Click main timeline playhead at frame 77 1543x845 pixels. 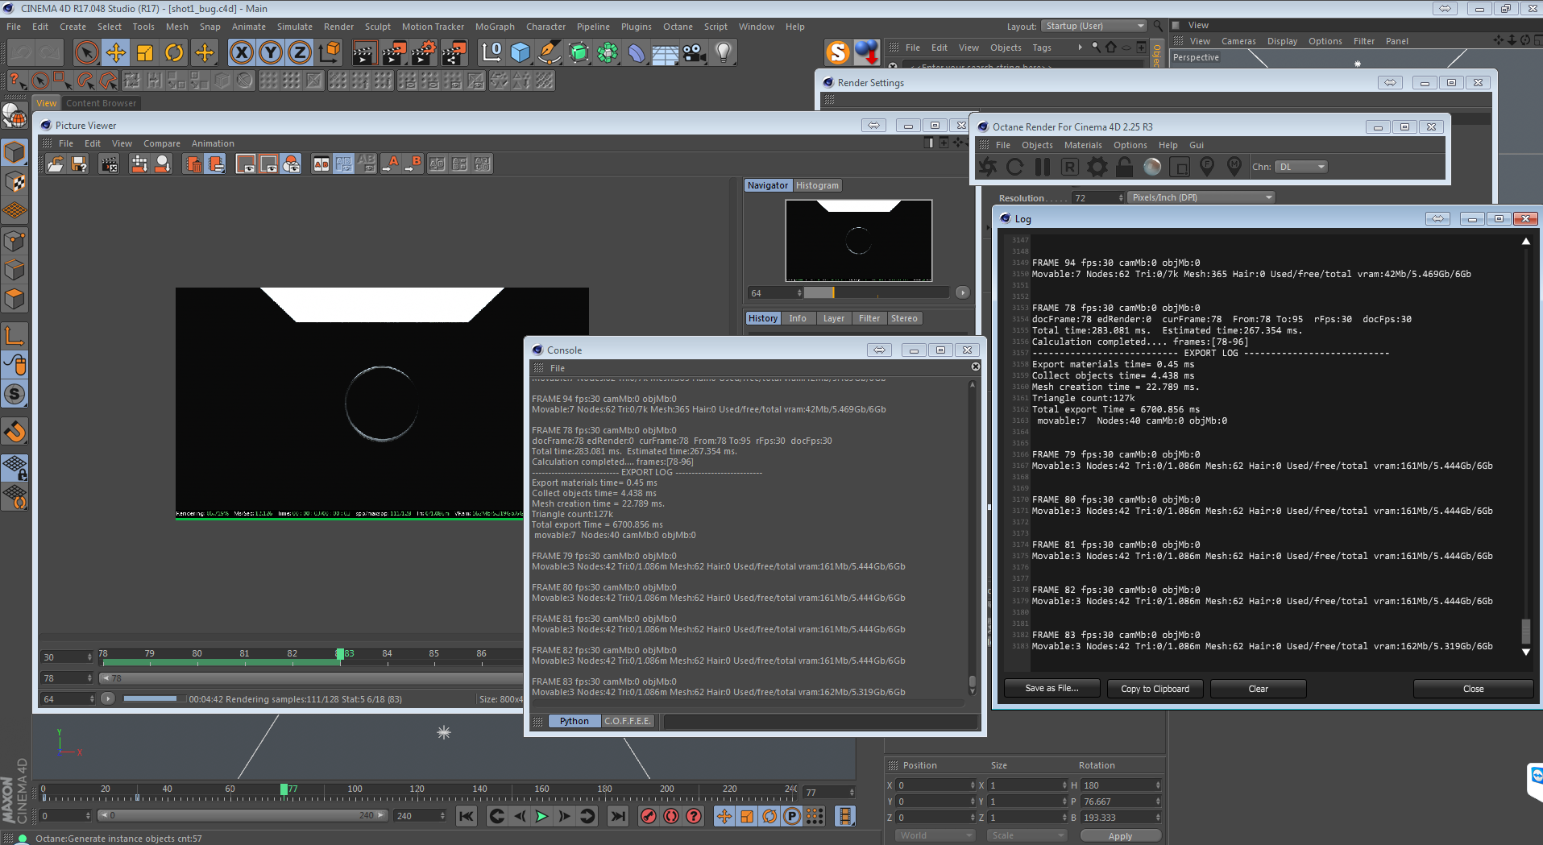coord(284,789)
